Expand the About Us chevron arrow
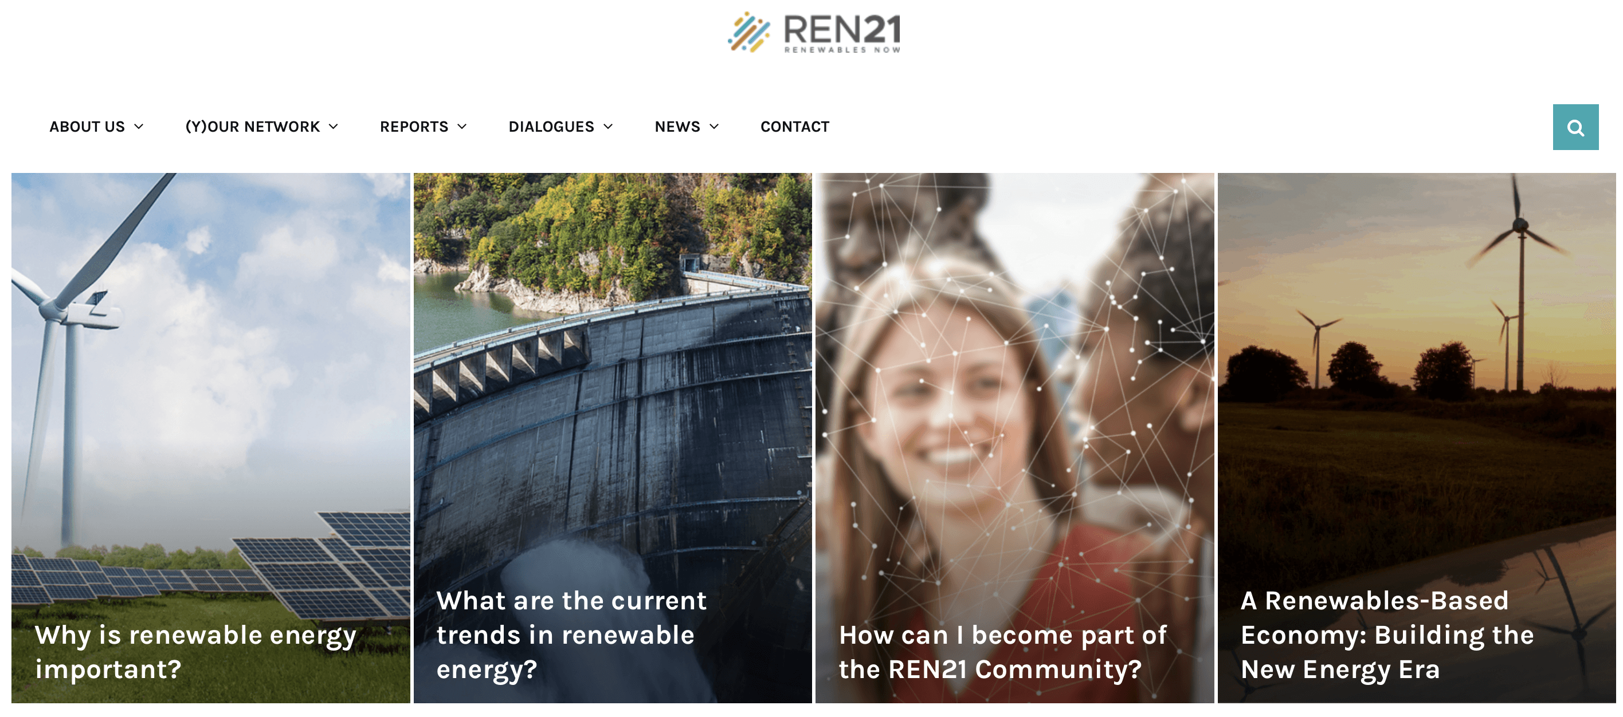The image size is (1623, 717). pos(139,127)
